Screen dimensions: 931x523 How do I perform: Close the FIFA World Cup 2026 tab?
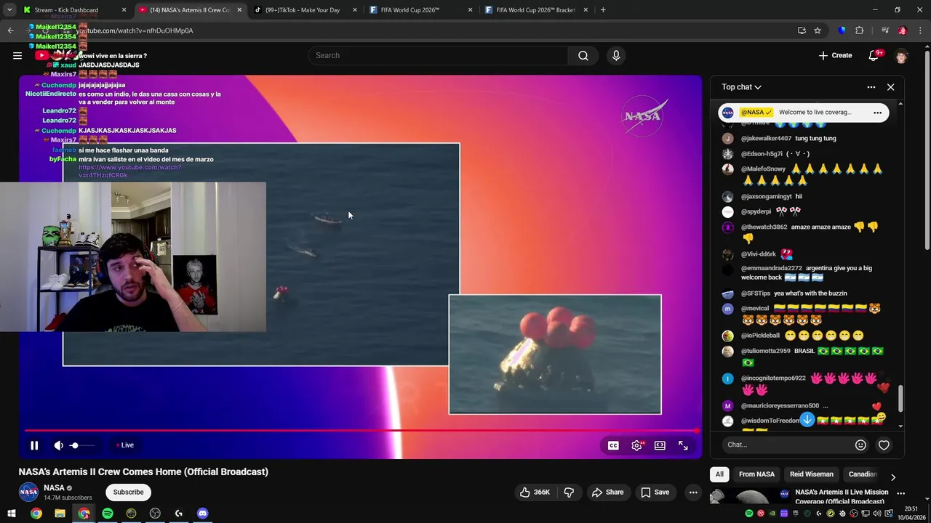[x=470, y=10]
